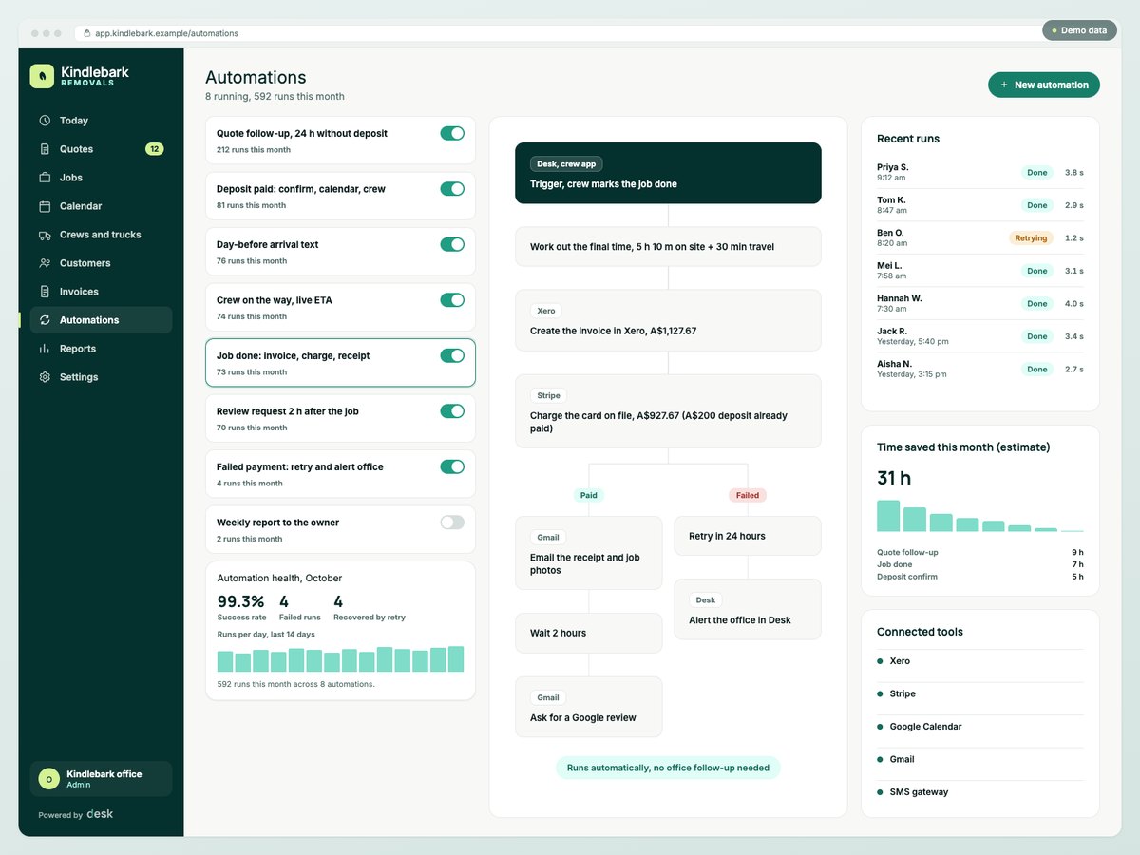Toggle Review request 2 h after job

[452, 411]
